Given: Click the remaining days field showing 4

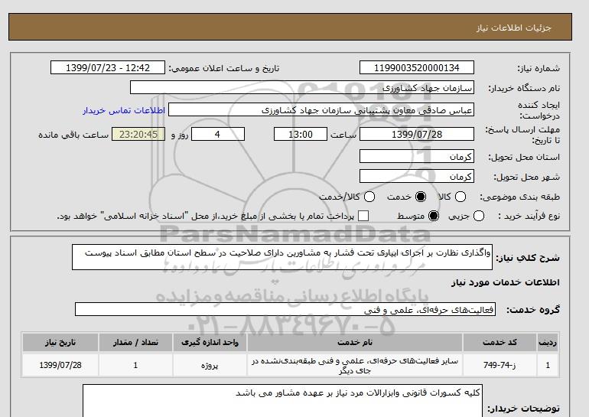Looking at the screenshot, I should [218, 135].
